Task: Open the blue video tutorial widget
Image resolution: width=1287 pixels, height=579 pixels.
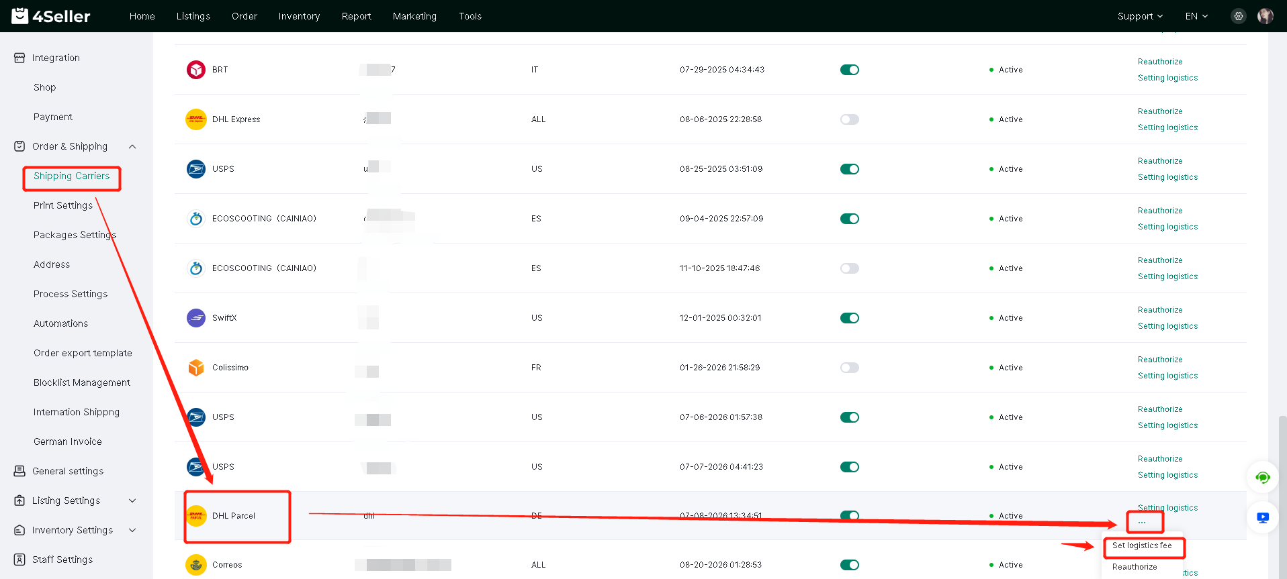Action: (1263, 518)
